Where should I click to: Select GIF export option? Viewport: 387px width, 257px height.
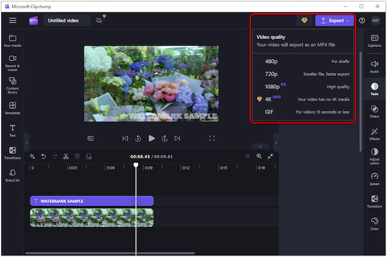pos(303,112)
